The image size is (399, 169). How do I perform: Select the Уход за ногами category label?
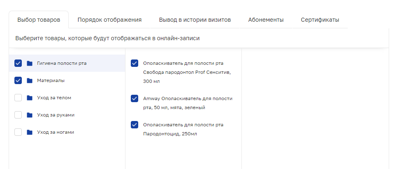[56, 132]
